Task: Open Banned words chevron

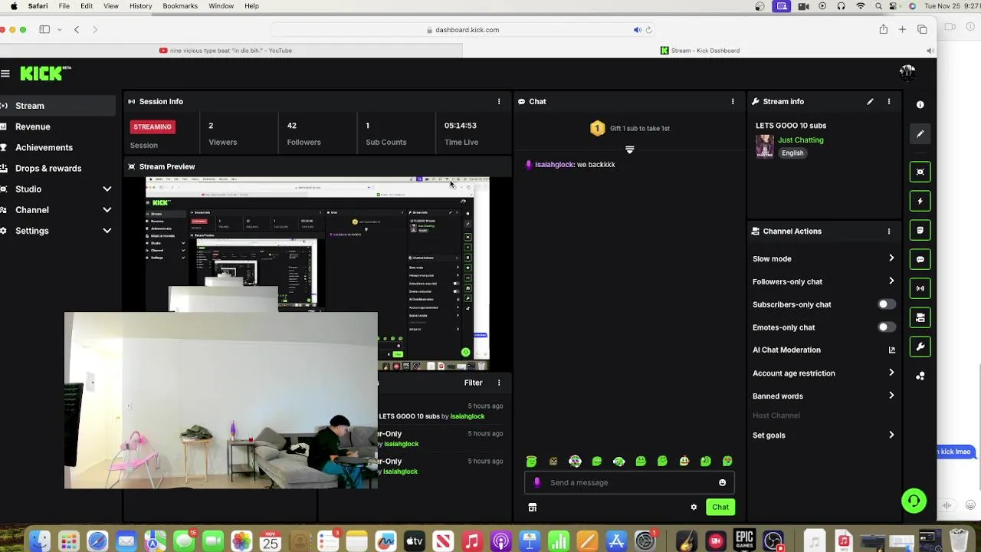Action: pos(891,396)
